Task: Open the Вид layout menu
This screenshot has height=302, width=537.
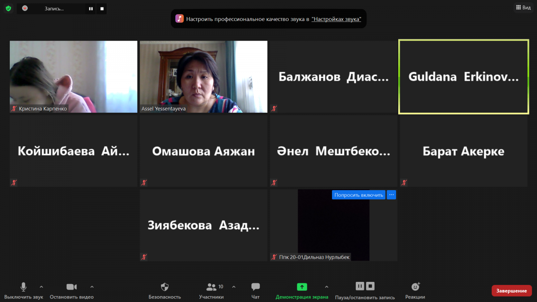Action: (x=523, y=8)
